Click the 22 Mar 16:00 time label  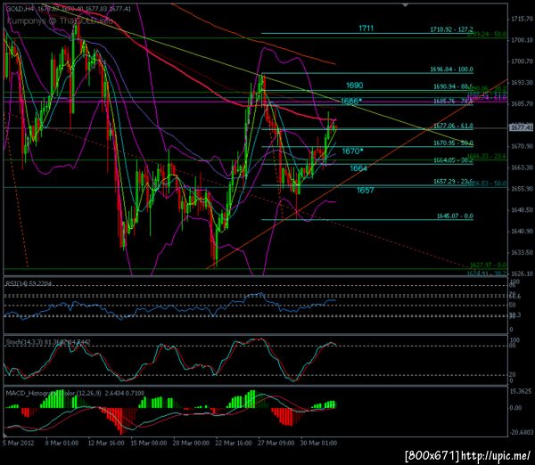point(234,444)
